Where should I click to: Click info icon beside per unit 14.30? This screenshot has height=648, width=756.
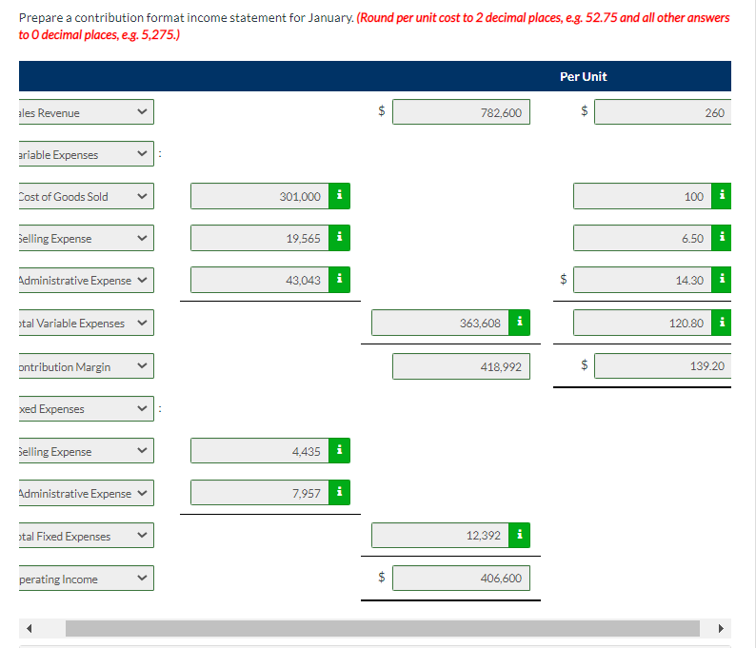(722, 280)
